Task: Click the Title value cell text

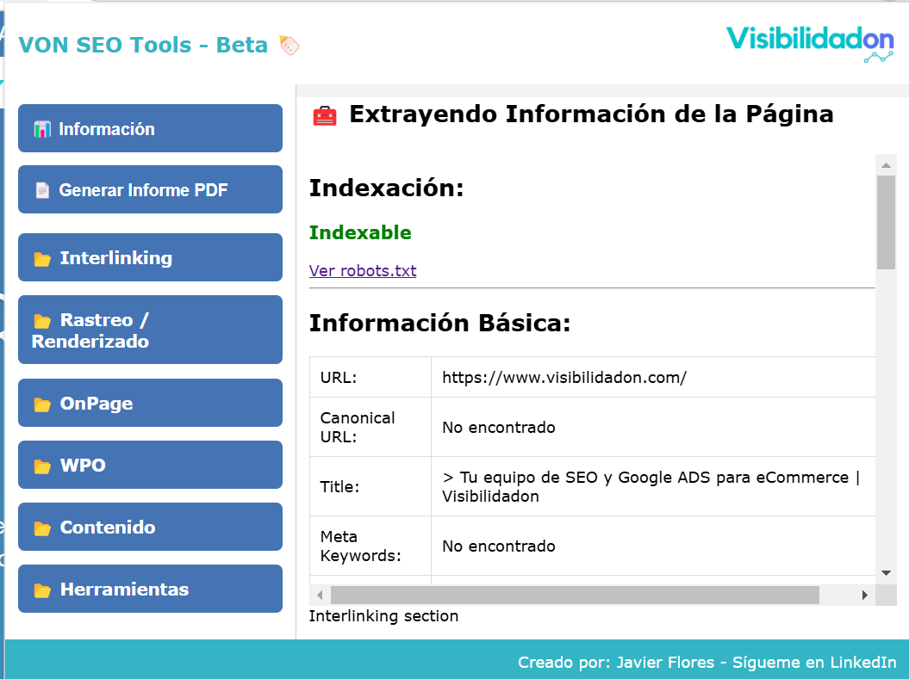Action: [x=651, y=486]
